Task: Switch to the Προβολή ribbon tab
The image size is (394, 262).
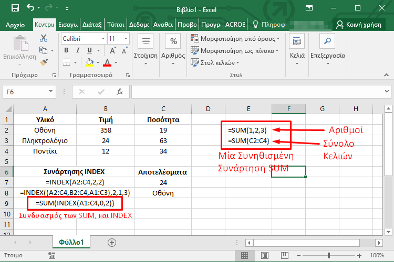Action: tap(187, 25)
